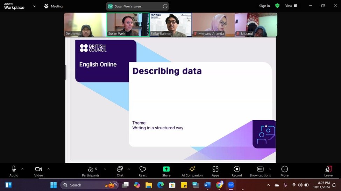Click the British Council logo on slide
Screen dimensions: 341x191
coord(93,48)
